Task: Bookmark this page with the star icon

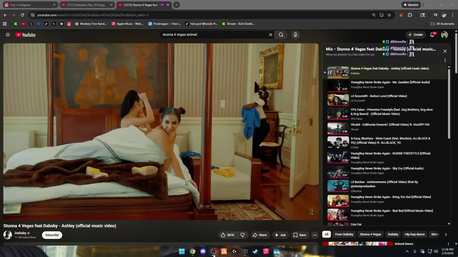Action: click(389, 15)
